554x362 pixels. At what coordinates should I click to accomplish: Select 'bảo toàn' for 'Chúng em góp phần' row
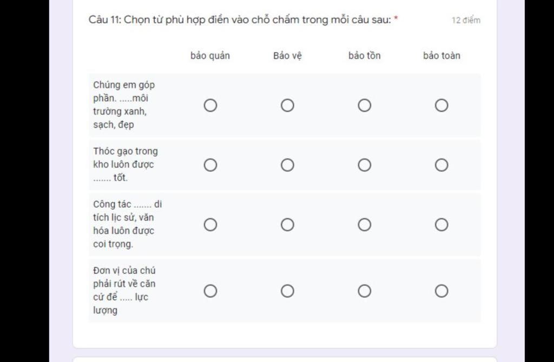click(441, 105)
